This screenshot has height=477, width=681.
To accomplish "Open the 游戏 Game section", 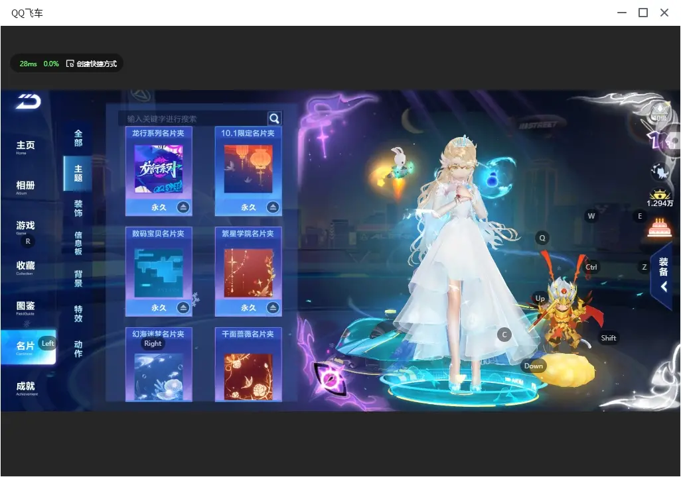I will tap(26, 227).
